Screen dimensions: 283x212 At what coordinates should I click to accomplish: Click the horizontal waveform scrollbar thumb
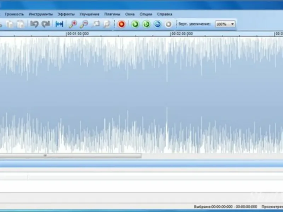pyautogui.click(x=70, y=156)
